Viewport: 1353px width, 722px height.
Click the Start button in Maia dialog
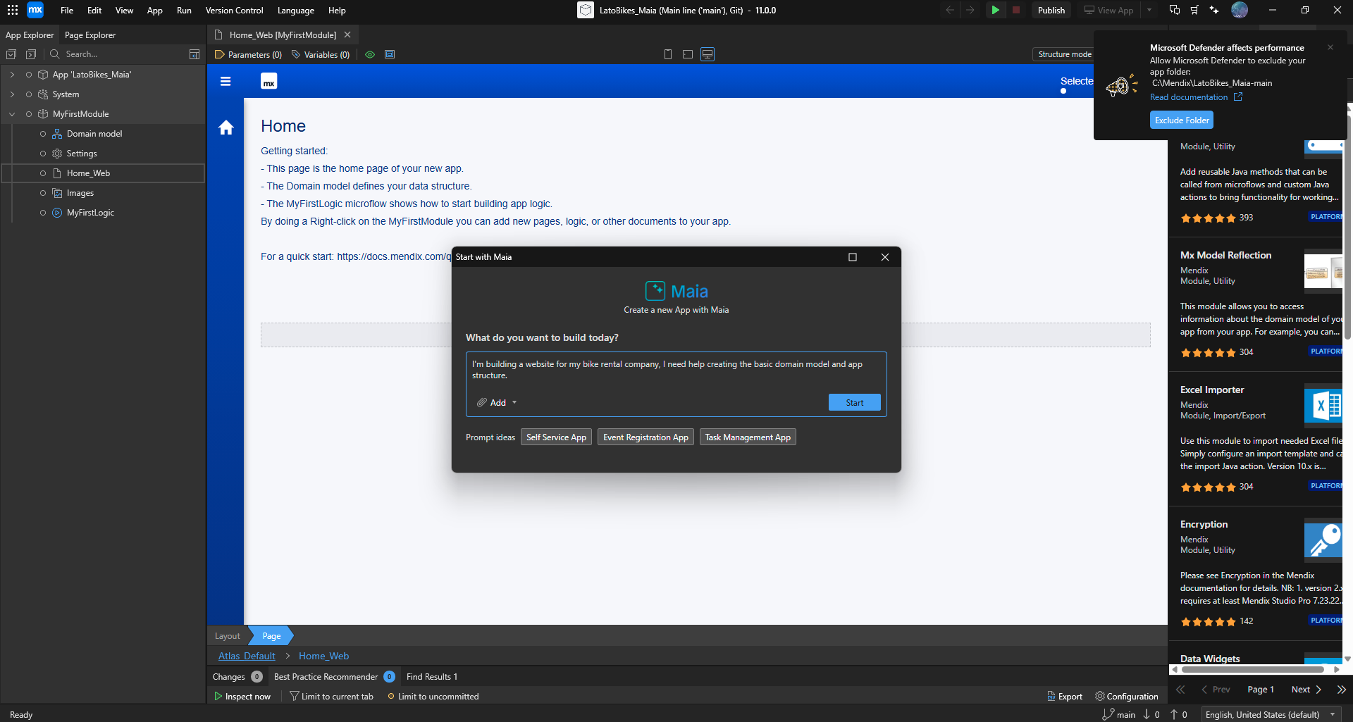pos(854,403)
